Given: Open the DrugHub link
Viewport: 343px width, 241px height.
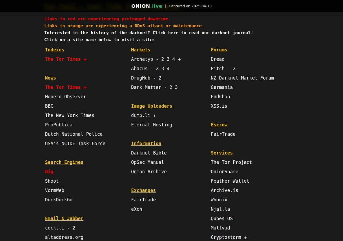Looking at the screenshot, I should (x=141, y=78).
